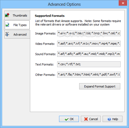This screenshot has height=128, width=129.
Task: Click the blue question mark Help icon
Action: pos(109,119)
